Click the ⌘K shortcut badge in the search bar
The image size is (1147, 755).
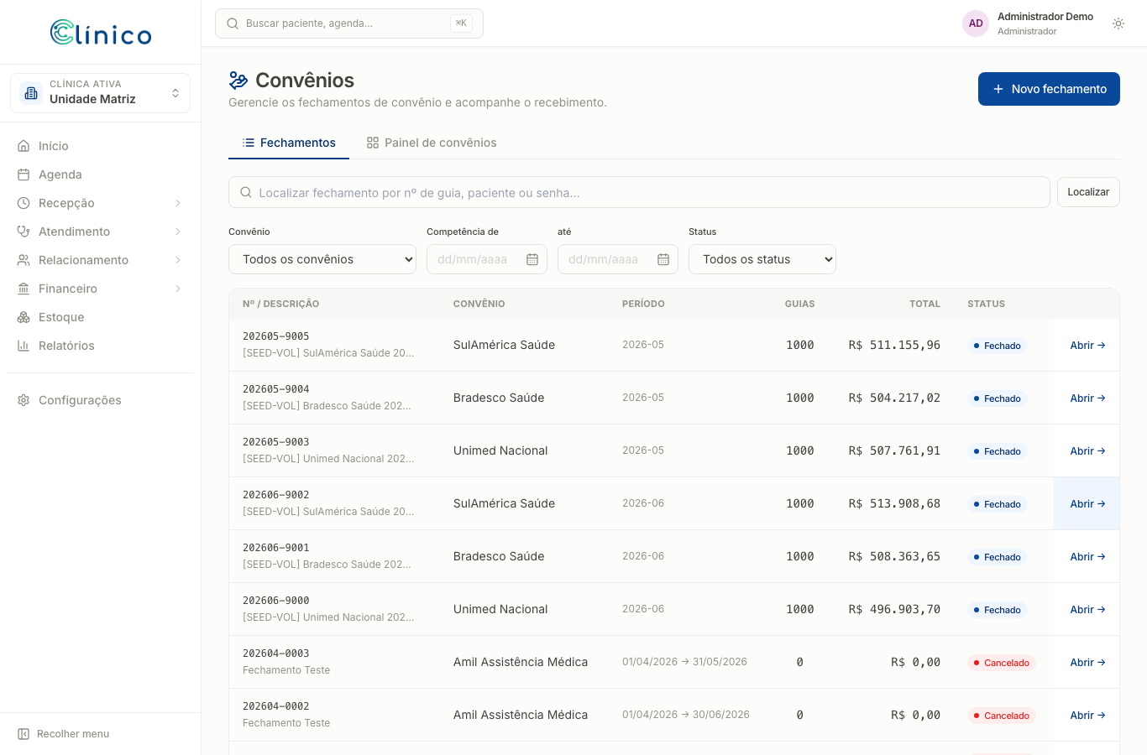pyautogui.click(x=461, y=23)
